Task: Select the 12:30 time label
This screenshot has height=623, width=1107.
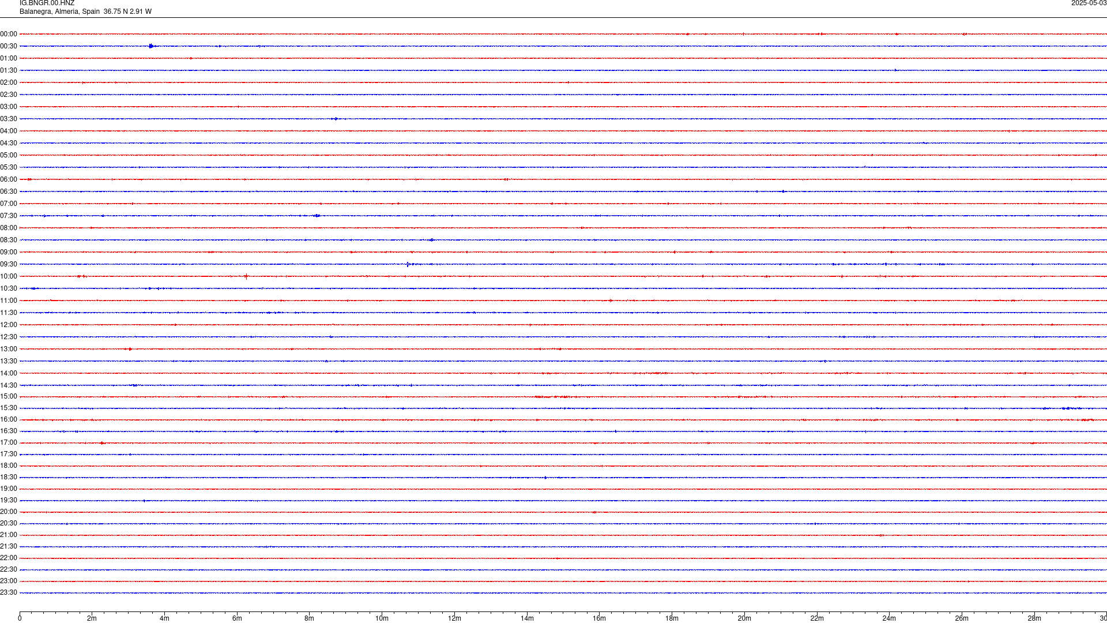Action: pos(9,337)
